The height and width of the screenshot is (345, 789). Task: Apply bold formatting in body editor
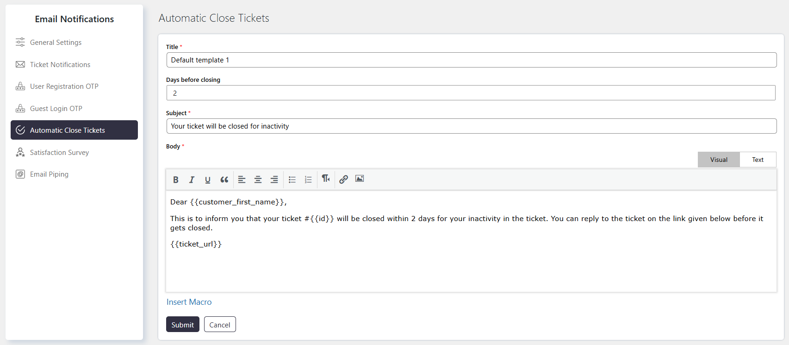[x=176, y=179]
